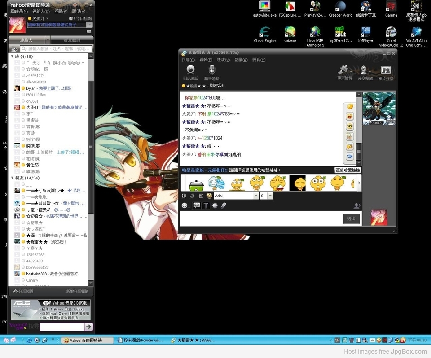Open the 編輯(E) menu in chat window
431x358 pixels.
coord(206,60)
